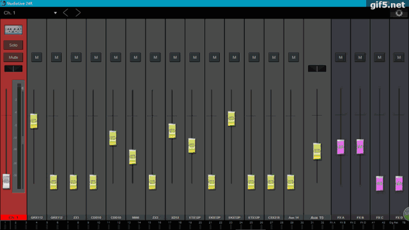Grab the M88 yellow fader cap
This screenshot has width=409, height=230.
[x=132, y=157]
